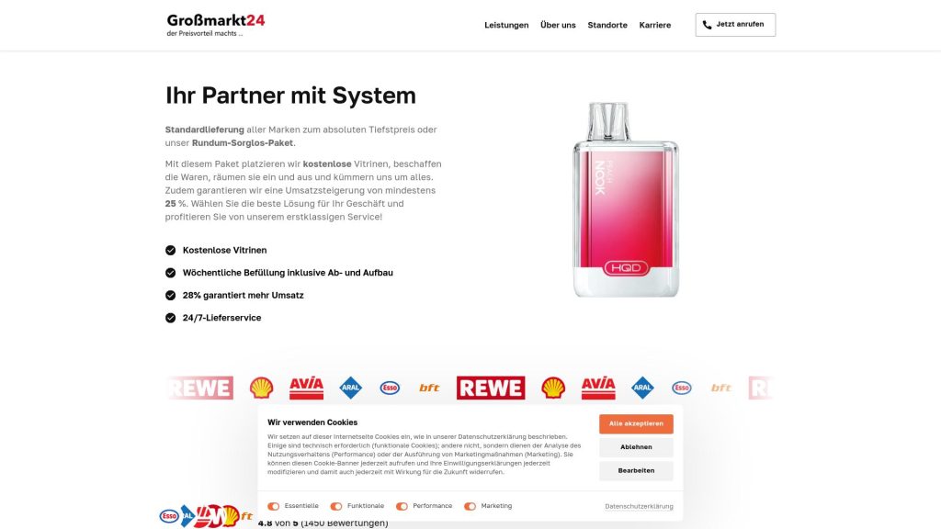The height and width of the screenshot is (529, 941).
Task: Click the checkmark icon beside Kostenlose Vitrinen
Action: (170, 250)
